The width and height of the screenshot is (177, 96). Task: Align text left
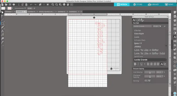(148, 64)
